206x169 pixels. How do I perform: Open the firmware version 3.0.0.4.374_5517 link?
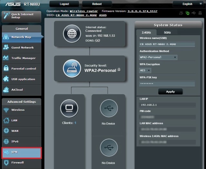142,11
